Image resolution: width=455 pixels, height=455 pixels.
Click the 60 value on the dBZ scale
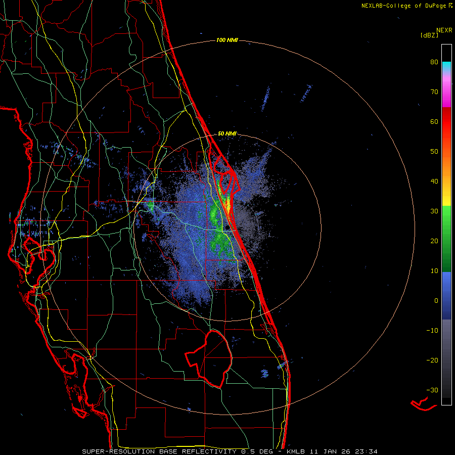tap(434, 122)
